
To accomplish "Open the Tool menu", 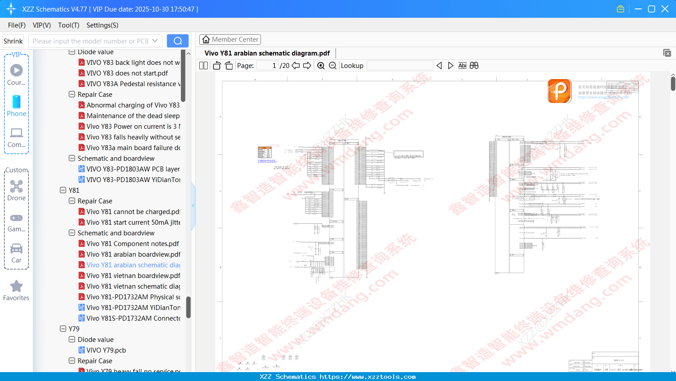I will coord(68,25).
